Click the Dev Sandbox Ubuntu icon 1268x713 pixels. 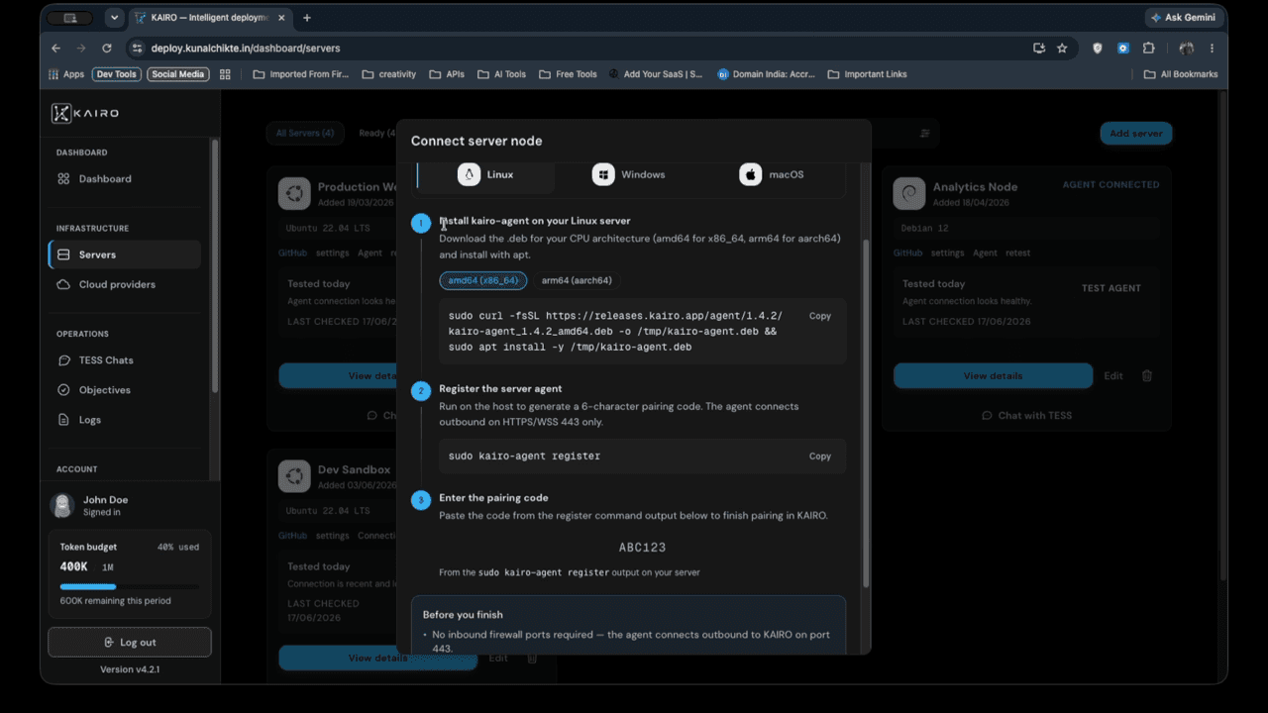(294, 476)
